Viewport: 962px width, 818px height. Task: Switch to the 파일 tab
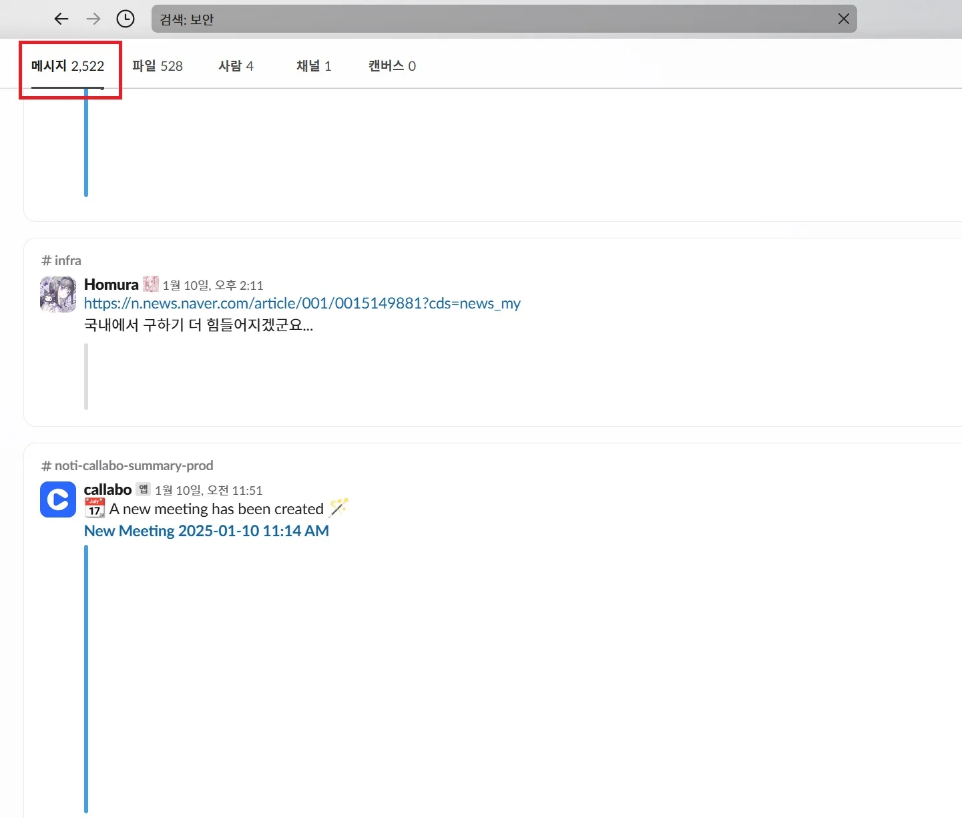tap(158, 65)
